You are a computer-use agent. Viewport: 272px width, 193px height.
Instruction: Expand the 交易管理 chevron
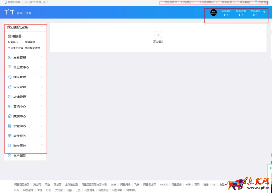coord(42,57)
